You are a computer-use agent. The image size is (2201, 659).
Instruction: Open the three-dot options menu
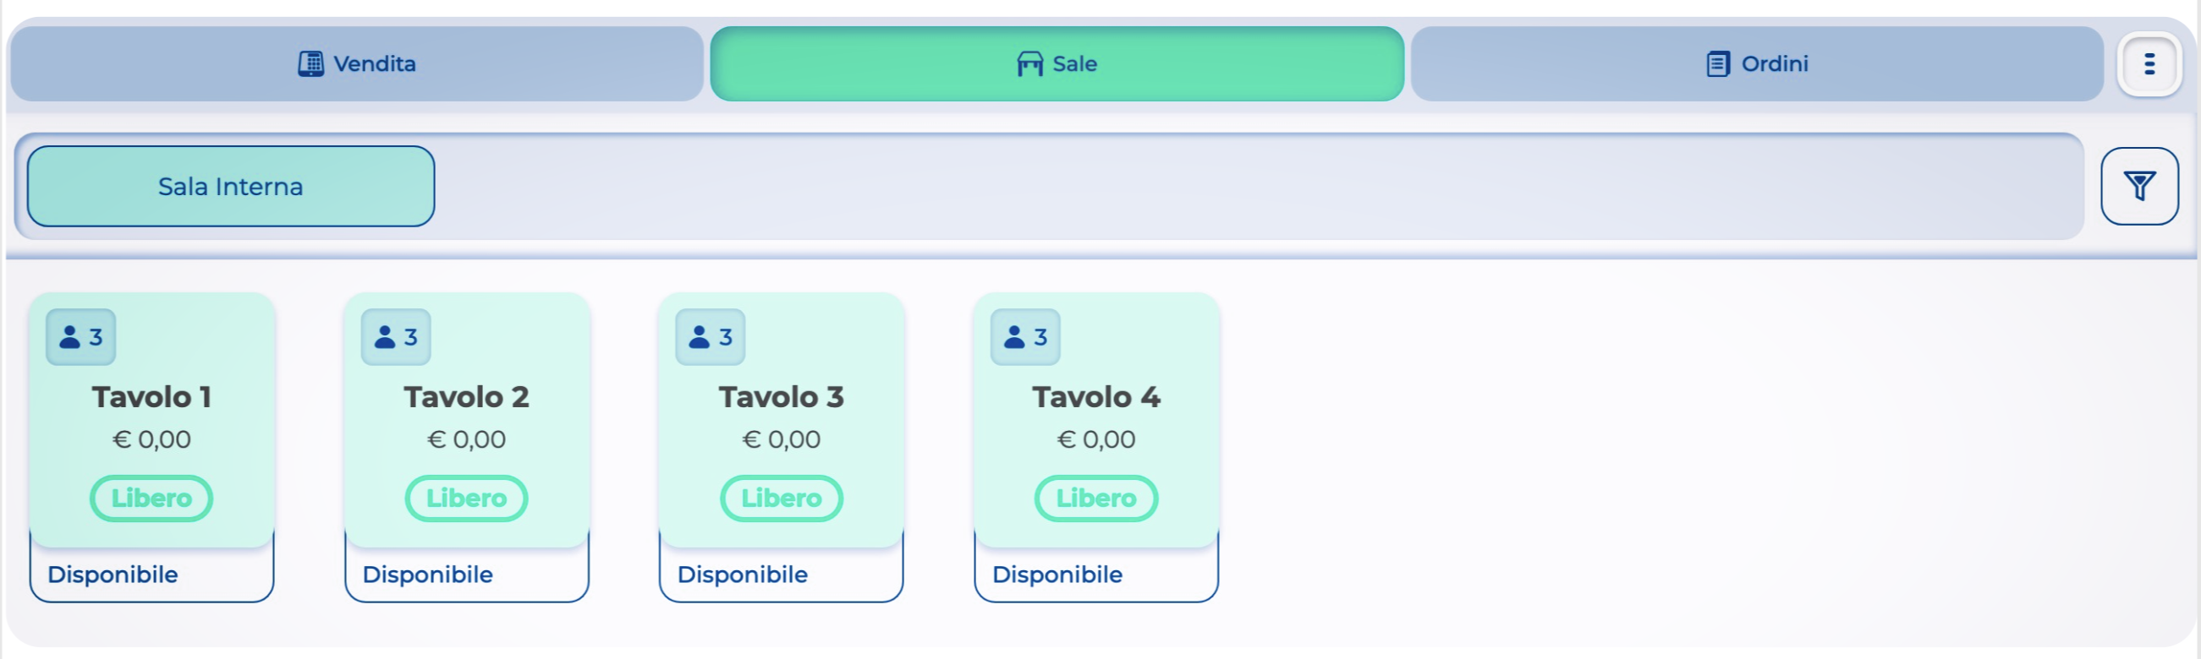click(2148, 64)
